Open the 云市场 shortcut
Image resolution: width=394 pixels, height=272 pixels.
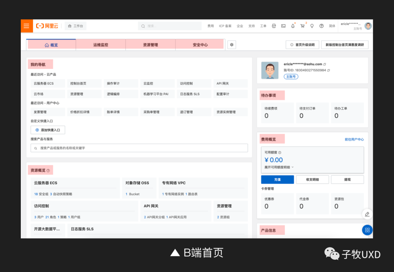point(48,94)
